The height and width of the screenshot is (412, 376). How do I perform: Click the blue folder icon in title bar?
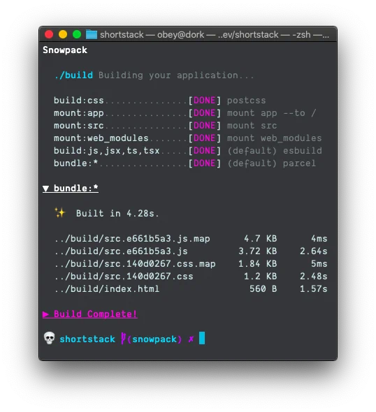click(92, 34)
